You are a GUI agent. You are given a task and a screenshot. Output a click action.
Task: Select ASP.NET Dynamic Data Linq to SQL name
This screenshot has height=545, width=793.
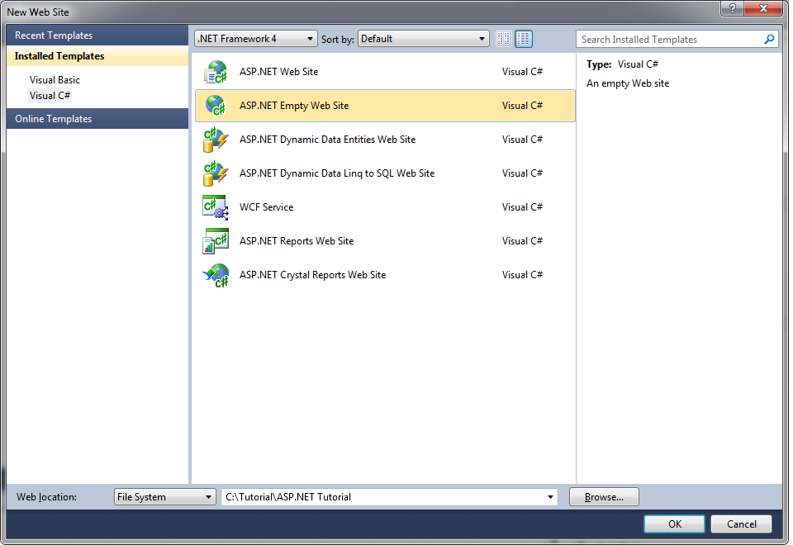click(x=337, y=173)
